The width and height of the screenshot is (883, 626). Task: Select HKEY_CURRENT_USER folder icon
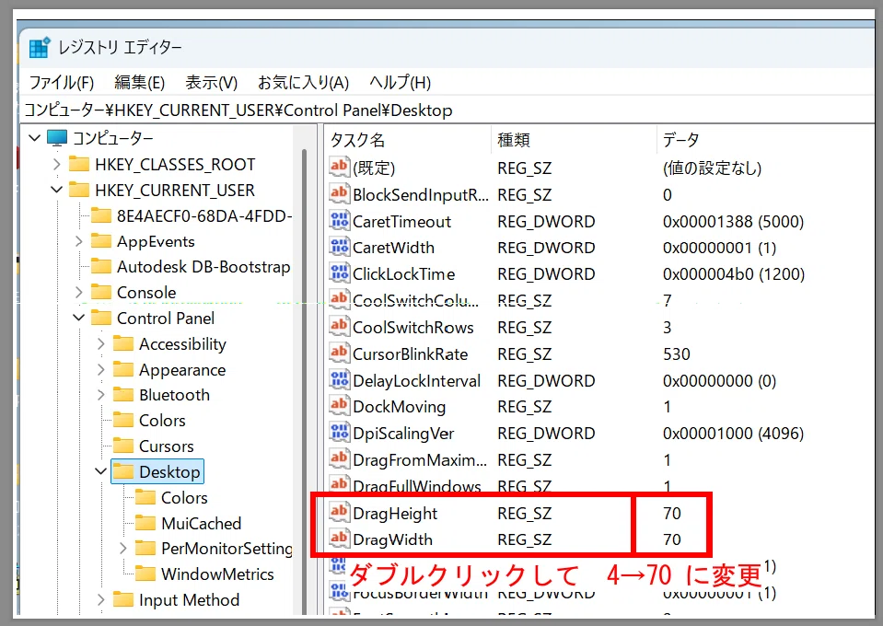[79, 191]
